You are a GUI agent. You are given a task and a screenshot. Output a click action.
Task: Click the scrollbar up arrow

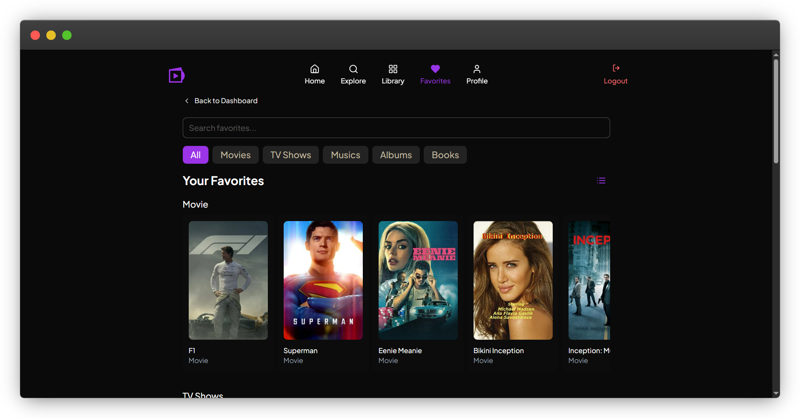coord(776,55)
